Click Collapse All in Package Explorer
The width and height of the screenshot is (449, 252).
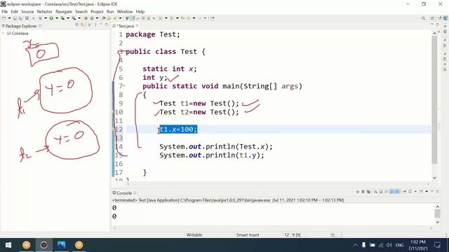point(76,25)
